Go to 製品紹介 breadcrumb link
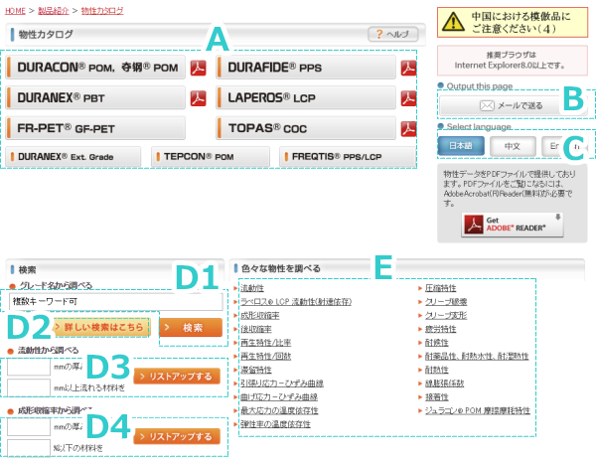This screenshot has height=460, width=596. point(54,11)
